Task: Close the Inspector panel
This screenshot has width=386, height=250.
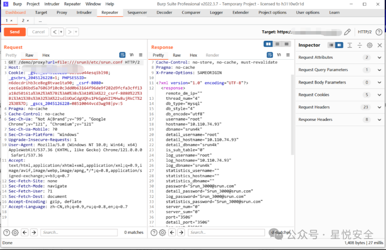Action: pyautogui.click(x=380, y=45)
